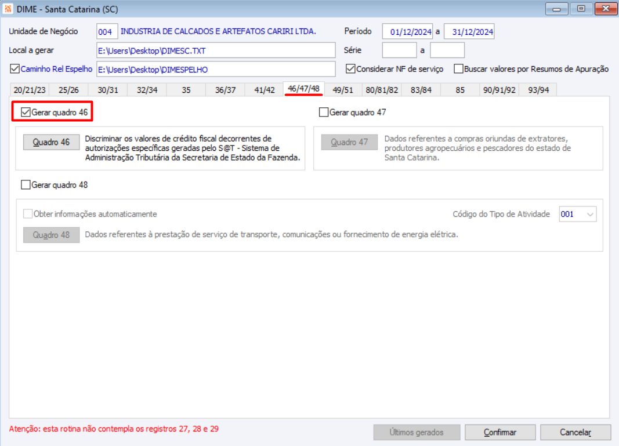Image resolution: width=619 pixels, height=446 pixels.
Task: Switch to the 25/26 tab
Action: [68, 90]
